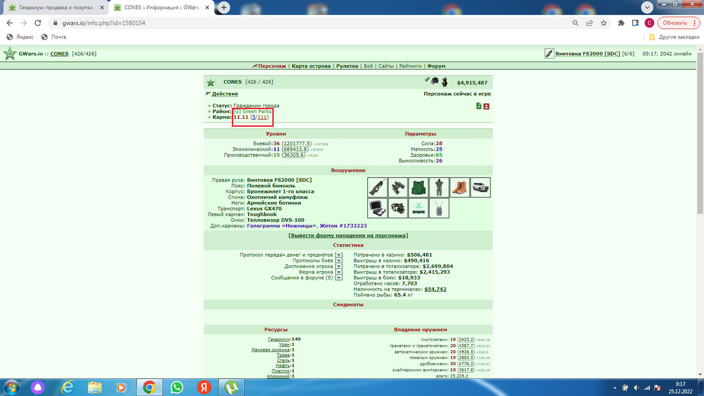This screenshot has height=396, width=704.
Task: Click the weapon icon beside Винтовка FS2000 header link
Action: (549, 53)
